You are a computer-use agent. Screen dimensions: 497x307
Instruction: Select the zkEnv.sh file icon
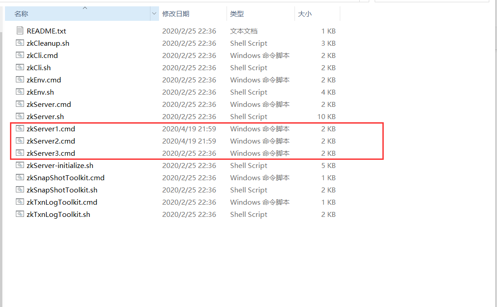19,92
